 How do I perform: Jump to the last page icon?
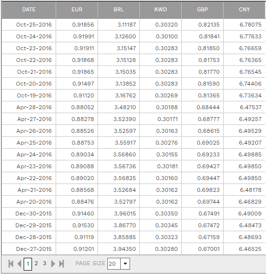pos(62,264)
